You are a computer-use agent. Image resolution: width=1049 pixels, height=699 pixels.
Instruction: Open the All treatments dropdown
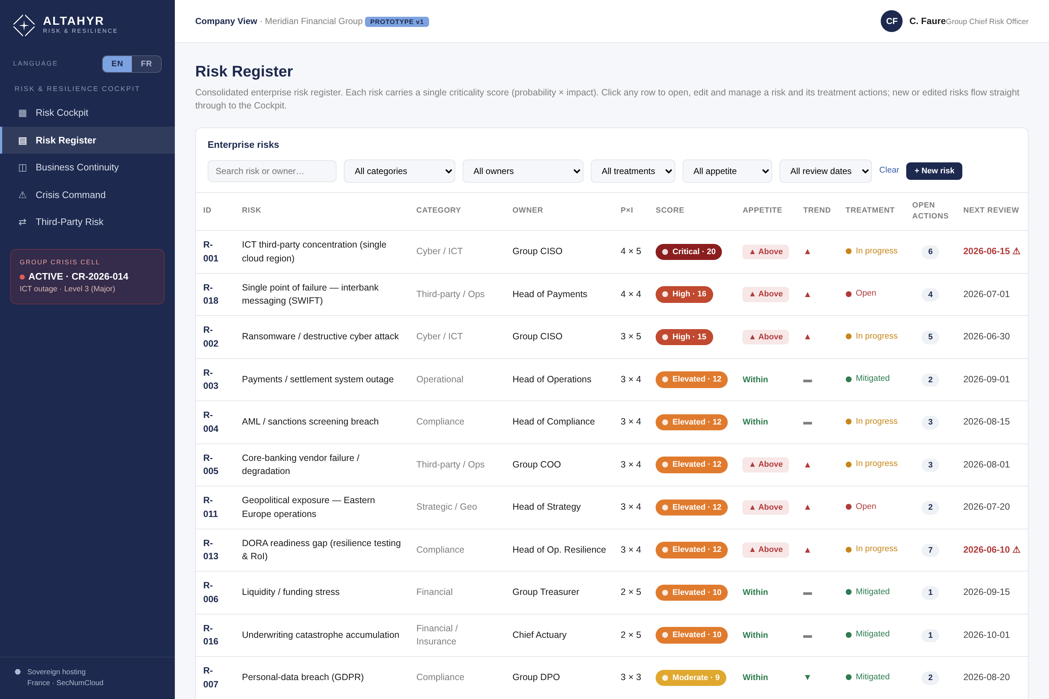[633, 171]
